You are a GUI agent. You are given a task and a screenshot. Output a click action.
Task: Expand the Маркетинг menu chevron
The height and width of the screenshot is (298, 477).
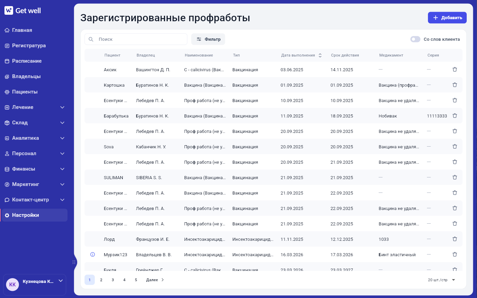click(x=62, y=184)
